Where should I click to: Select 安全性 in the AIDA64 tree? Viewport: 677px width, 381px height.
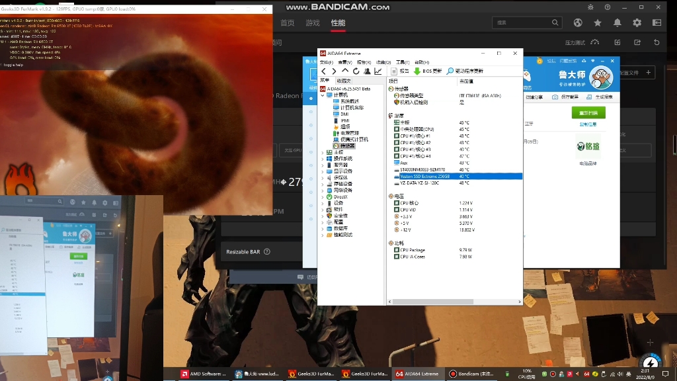[x=340, y=216]
